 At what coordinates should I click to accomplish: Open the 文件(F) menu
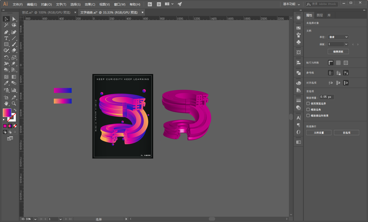pyautogui.click(x=18, y=4)
